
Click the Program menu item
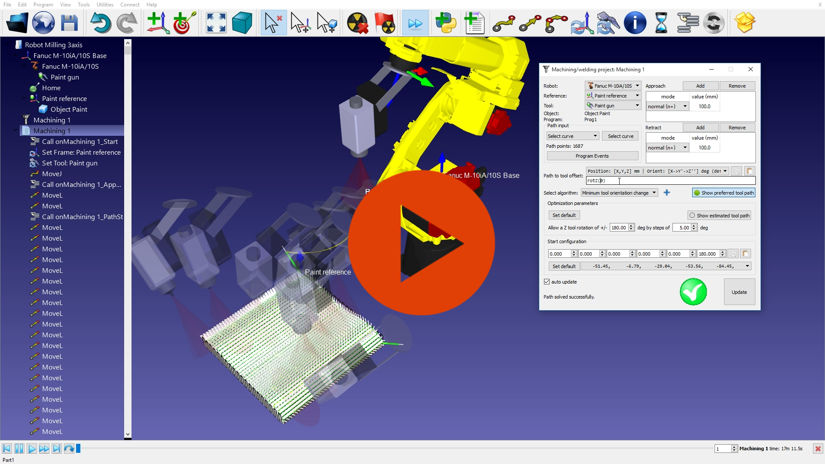(43, 5)
